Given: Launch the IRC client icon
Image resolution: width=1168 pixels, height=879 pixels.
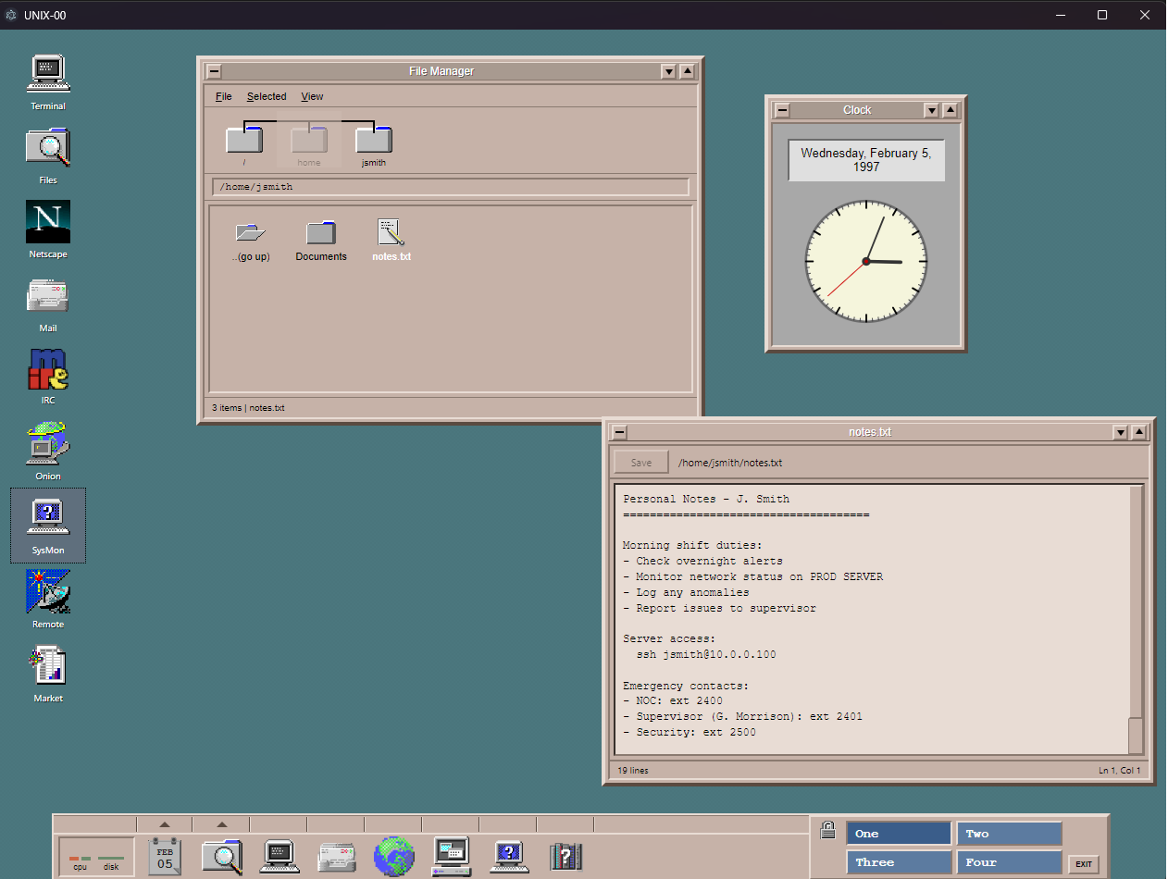Looking at the screenshot, I should (x=47, y=370).
